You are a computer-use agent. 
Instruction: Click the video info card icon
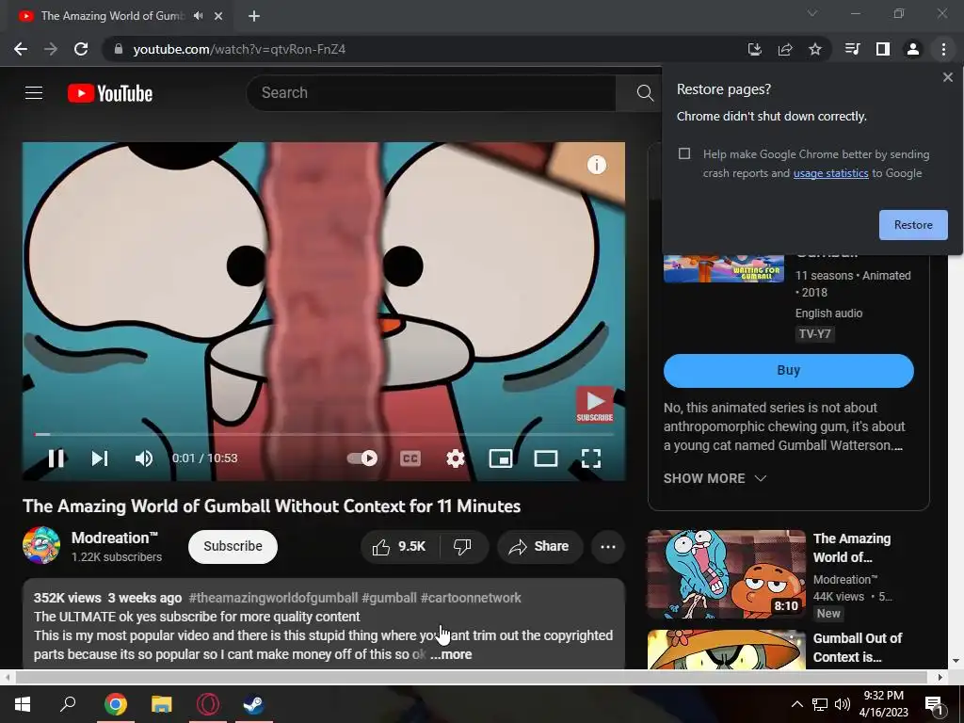596,164
